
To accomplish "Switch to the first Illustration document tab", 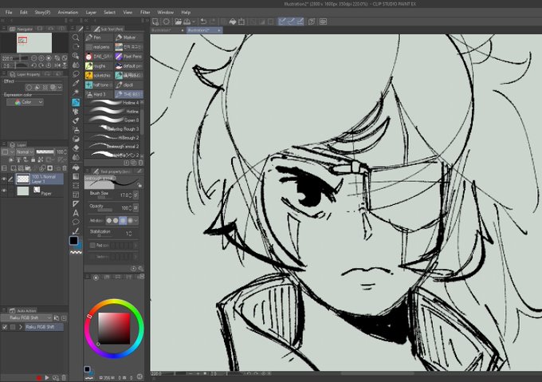I will 166,30.
